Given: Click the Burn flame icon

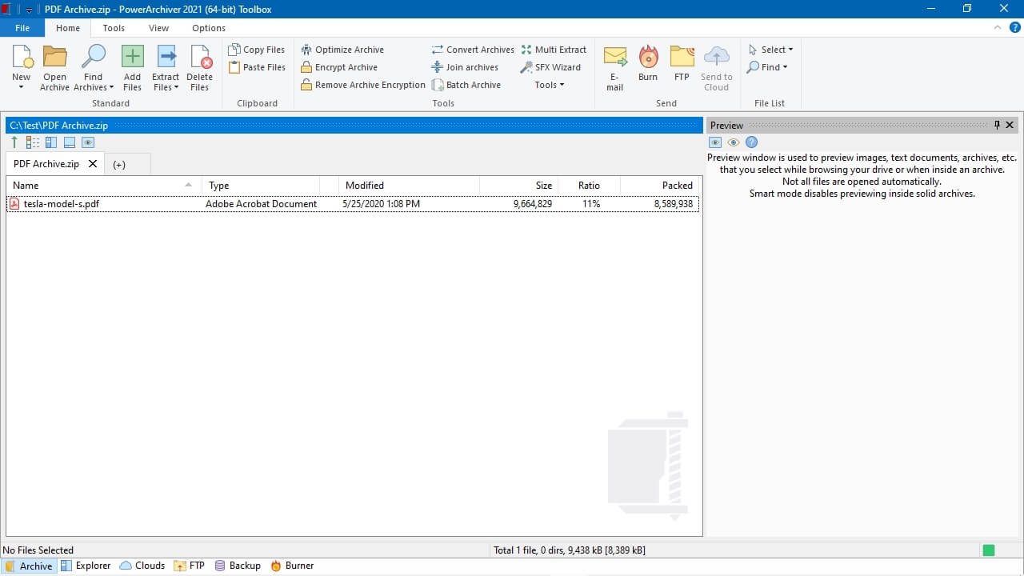Looking at the screenshot, I should 648,57.
